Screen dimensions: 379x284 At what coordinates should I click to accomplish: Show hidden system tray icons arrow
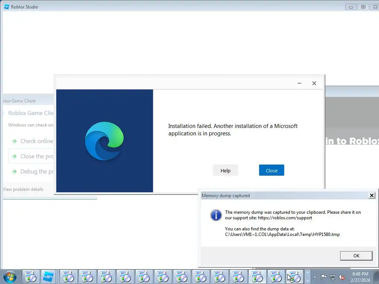pyautogui.click(x=315, y=277)
